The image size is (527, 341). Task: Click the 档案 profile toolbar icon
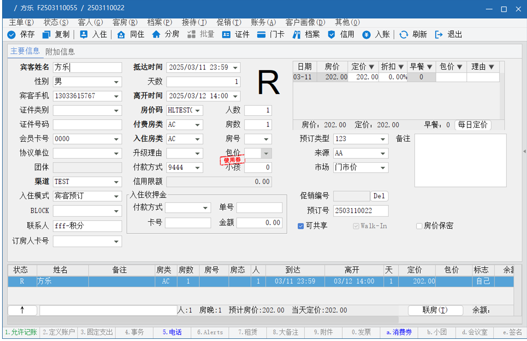pos(296,35)
